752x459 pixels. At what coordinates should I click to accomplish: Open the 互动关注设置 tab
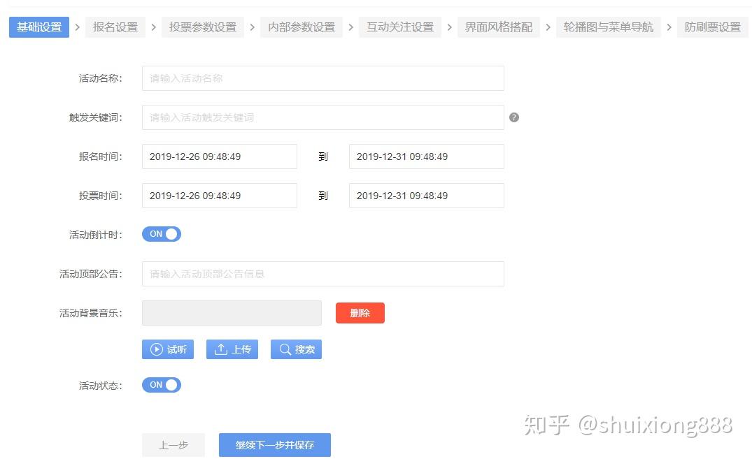(400, 27)
